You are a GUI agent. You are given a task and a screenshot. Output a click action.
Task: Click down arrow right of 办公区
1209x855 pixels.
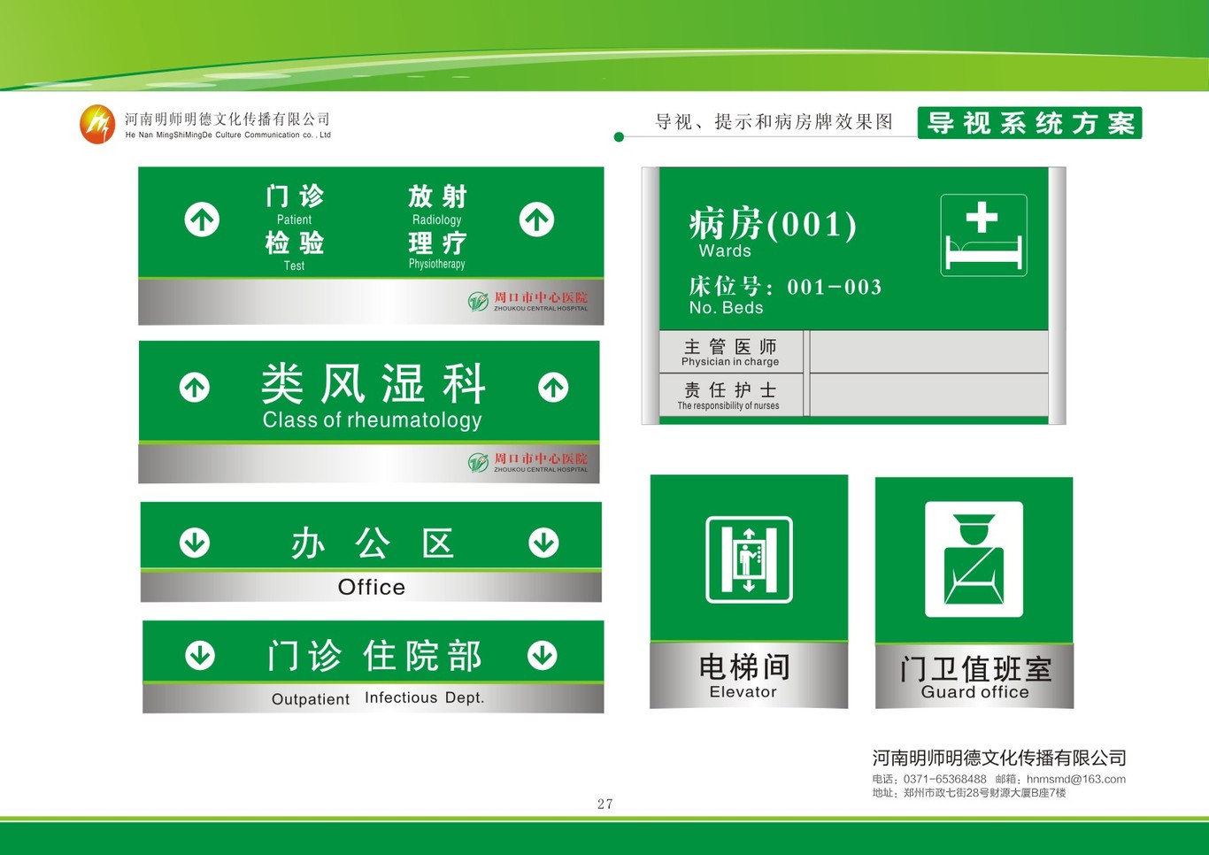point(543,543)
